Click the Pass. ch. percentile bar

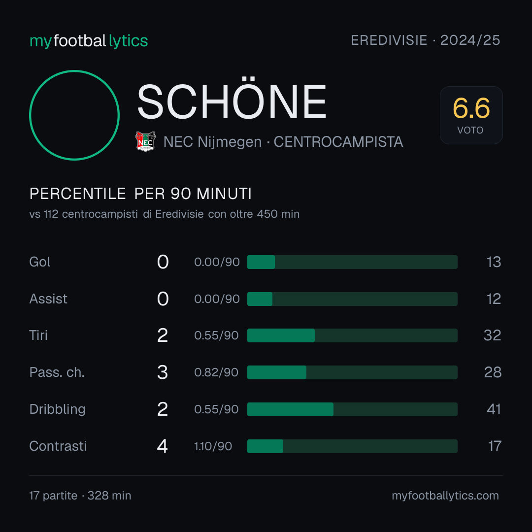pos(352,372)
